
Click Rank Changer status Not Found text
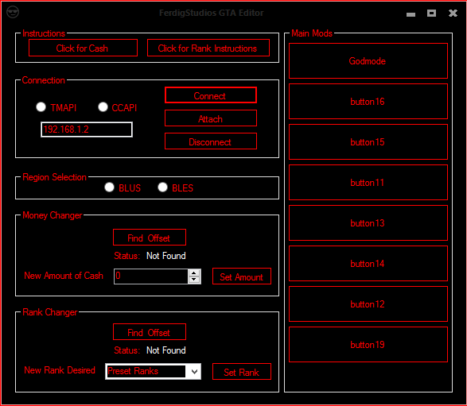point(166,350)
